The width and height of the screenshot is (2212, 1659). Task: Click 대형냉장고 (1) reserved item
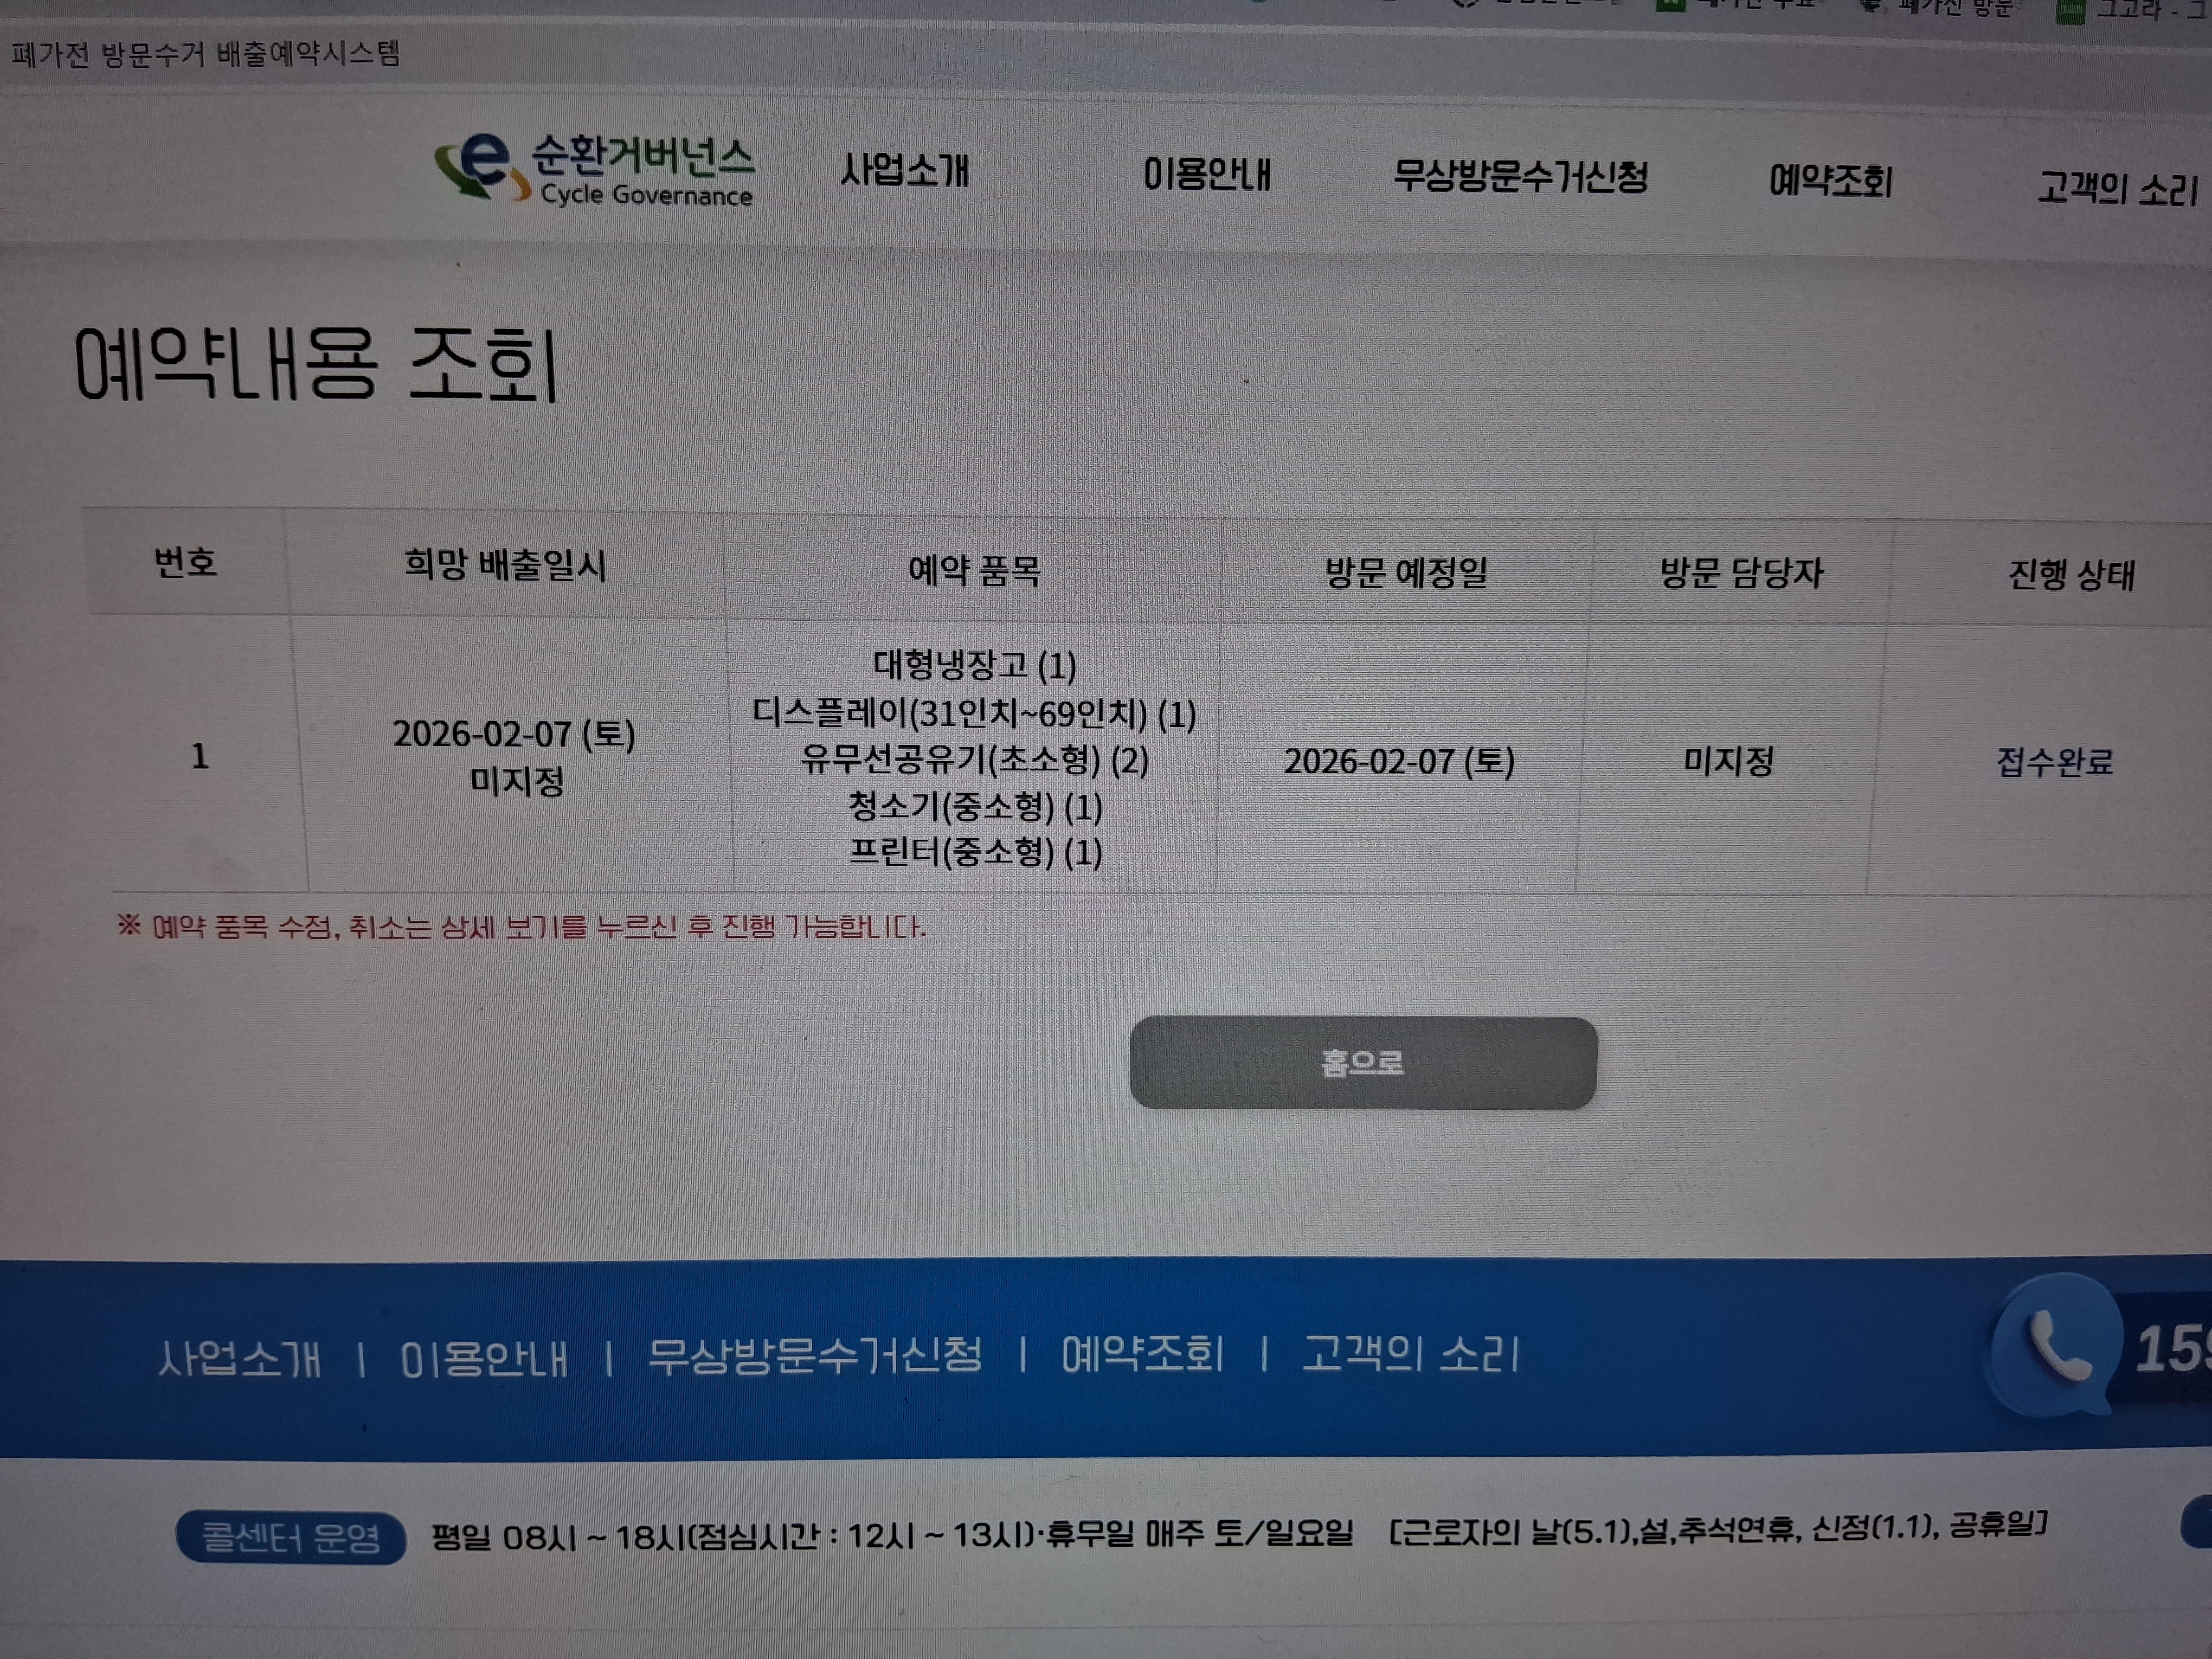tap(974, 665)
